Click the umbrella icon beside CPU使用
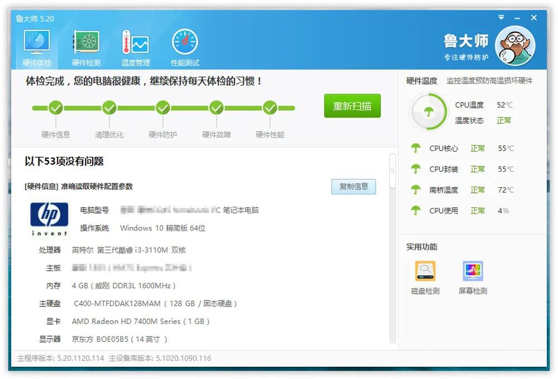 pyautogui.click(x=416, y=211)
